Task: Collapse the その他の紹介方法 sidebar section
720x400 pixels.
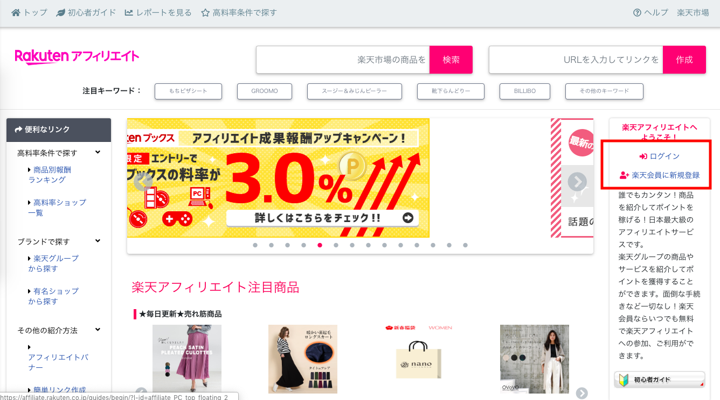Action: pos(98,330)
